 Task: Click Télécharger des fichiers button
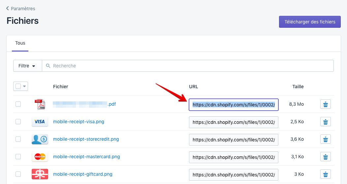tap(310, 22)
